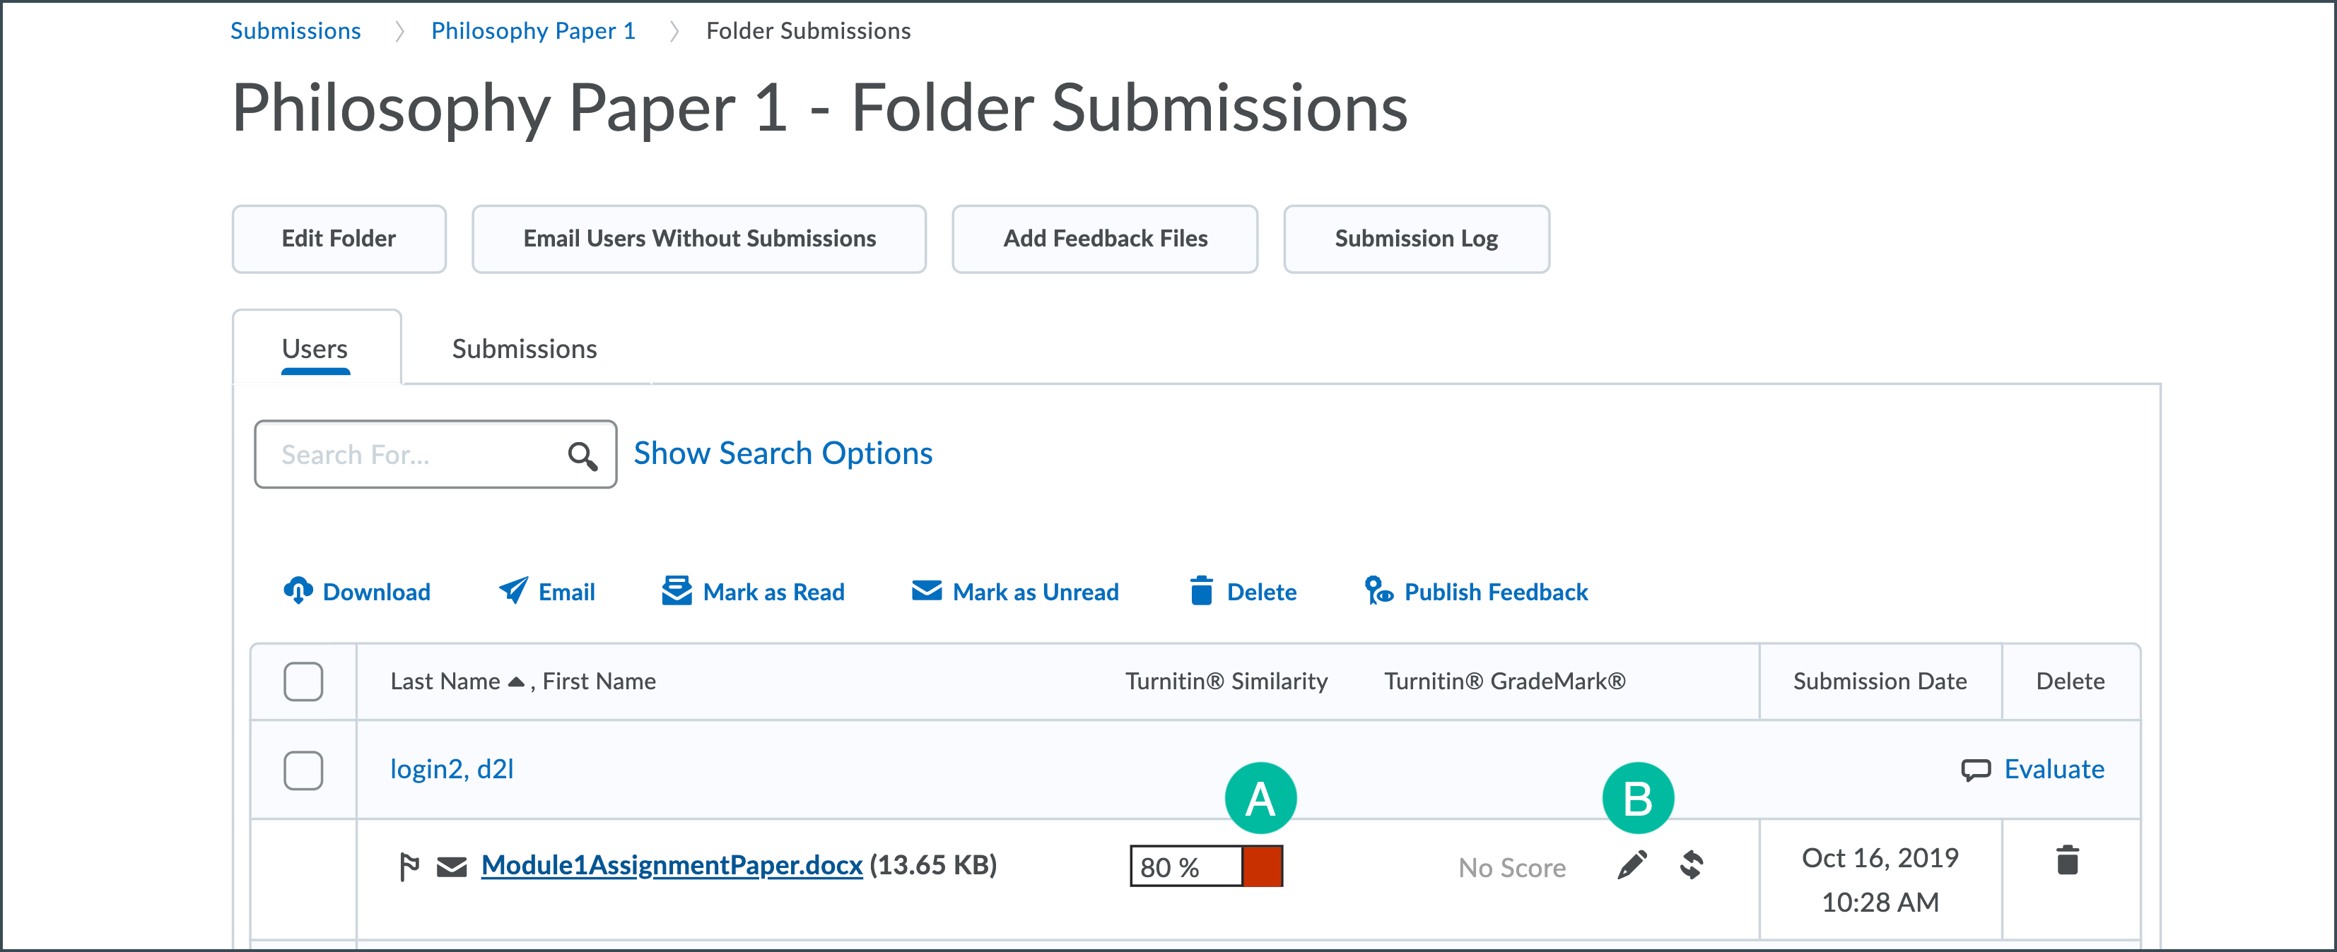This screenshot has height=952, width=2337.
Task: Open Module1AssignmentPaper.docx file link
Action: pos(672,866)
